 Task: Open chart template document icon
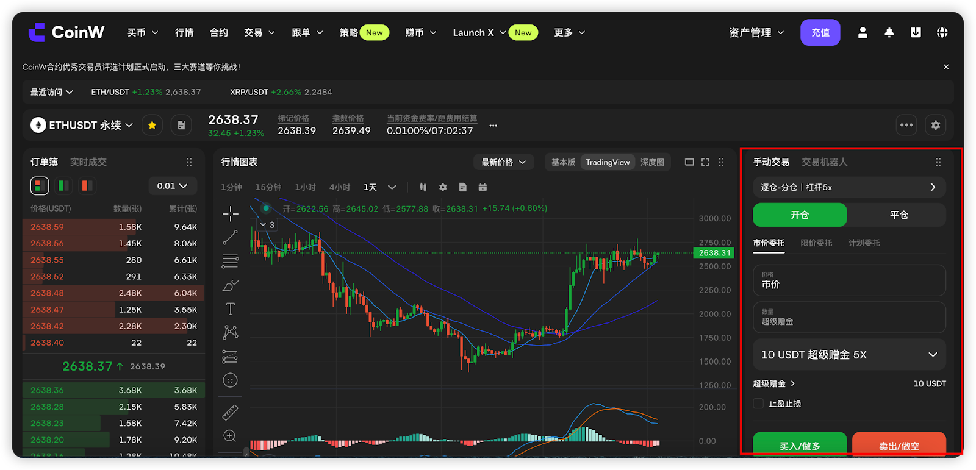tap(463, 187)
